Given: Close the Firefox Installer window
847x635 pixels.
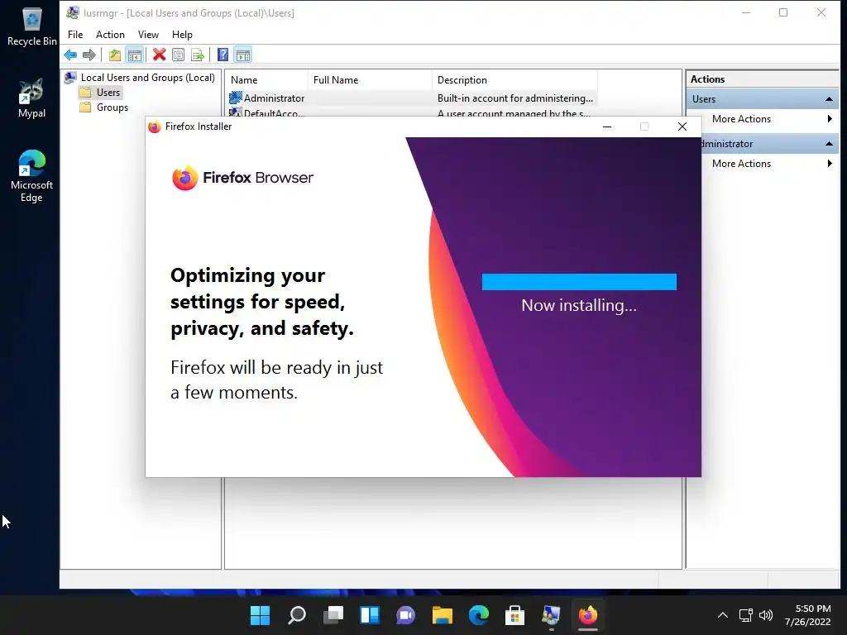Looking at the screenshot, I should (x=682, y=127).
